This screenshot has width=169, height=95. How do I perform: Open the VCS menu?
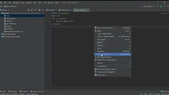(45, 3)
